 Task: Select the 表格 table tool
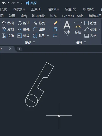[x=90, y=36]
